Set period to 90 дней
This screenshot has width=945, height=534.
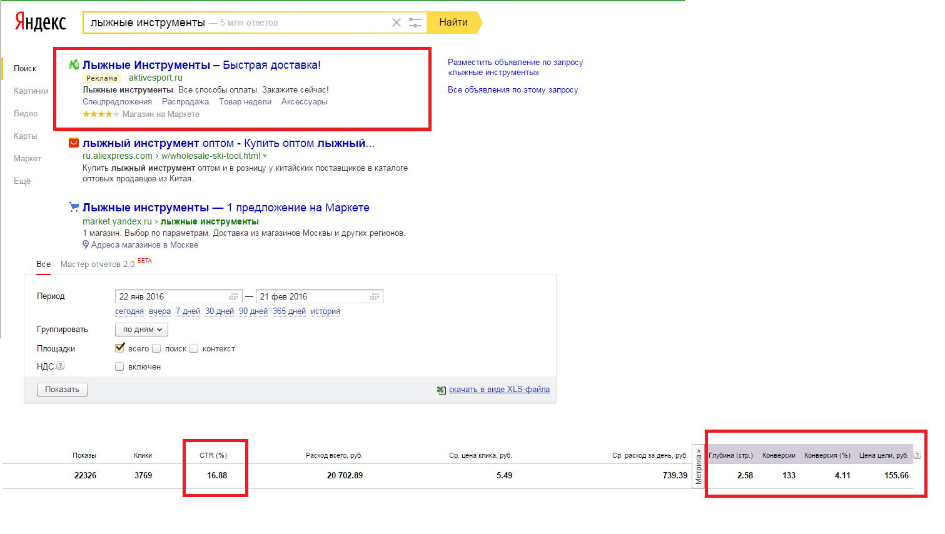coord(253,311)
